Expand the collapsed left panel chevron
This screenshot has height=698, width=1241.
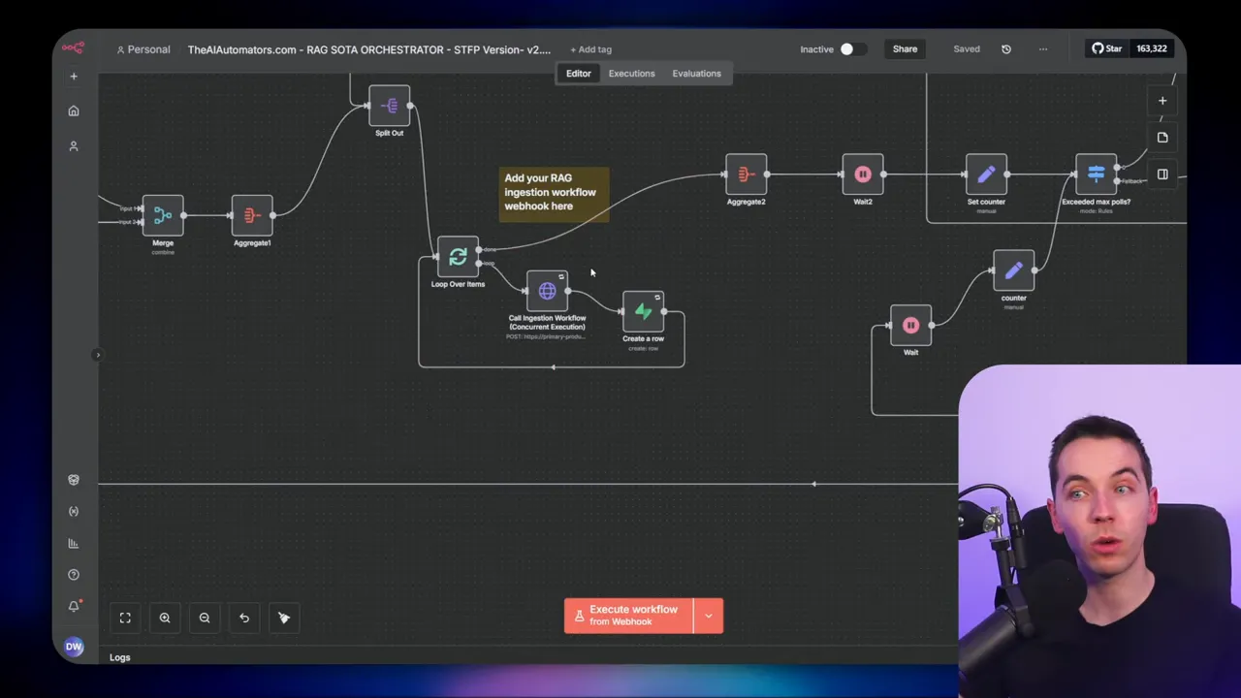coord(97,355)
